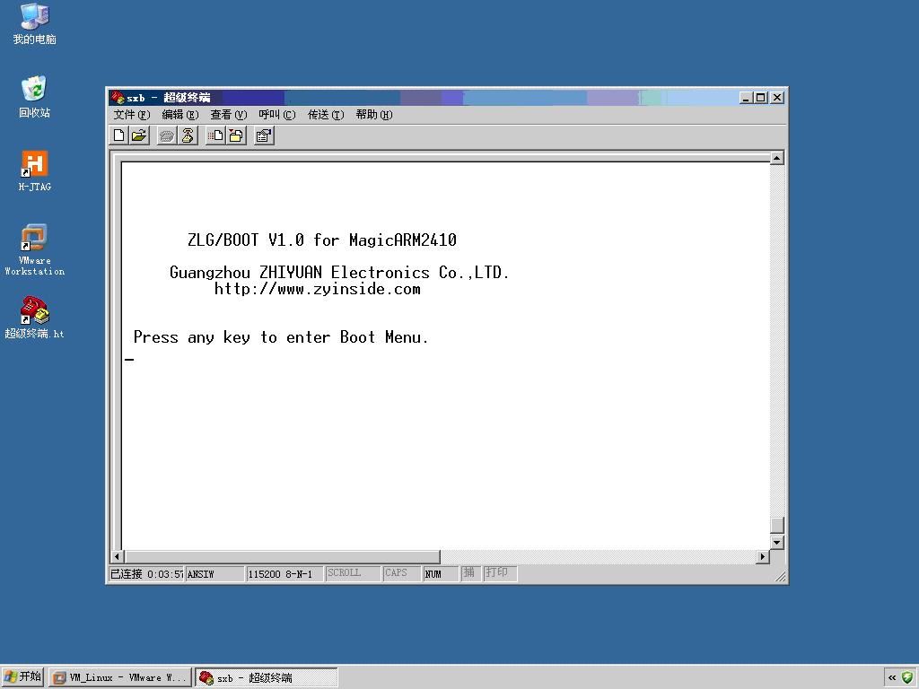Click the 已连接 connection time status
This screenshot has height=689, width=919.
point(146,574)
